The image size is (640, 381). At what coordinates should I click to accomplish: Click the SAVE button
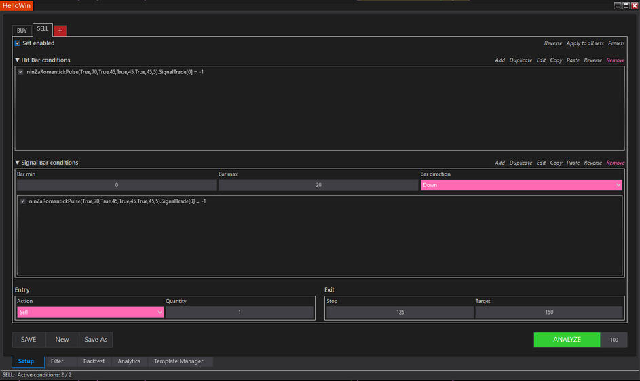click(x=29, y=340)
